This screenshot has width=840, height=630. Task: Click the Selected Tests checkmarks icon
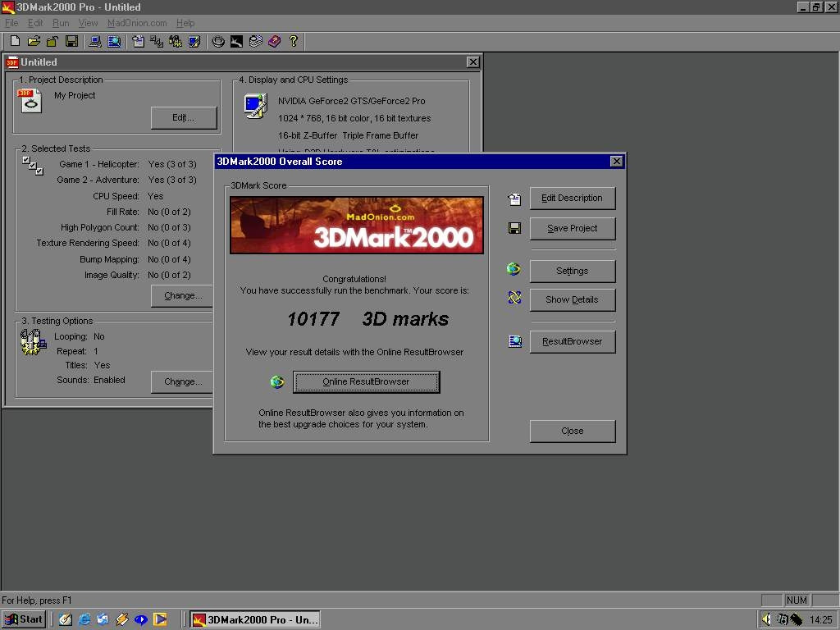pos(33,166)
